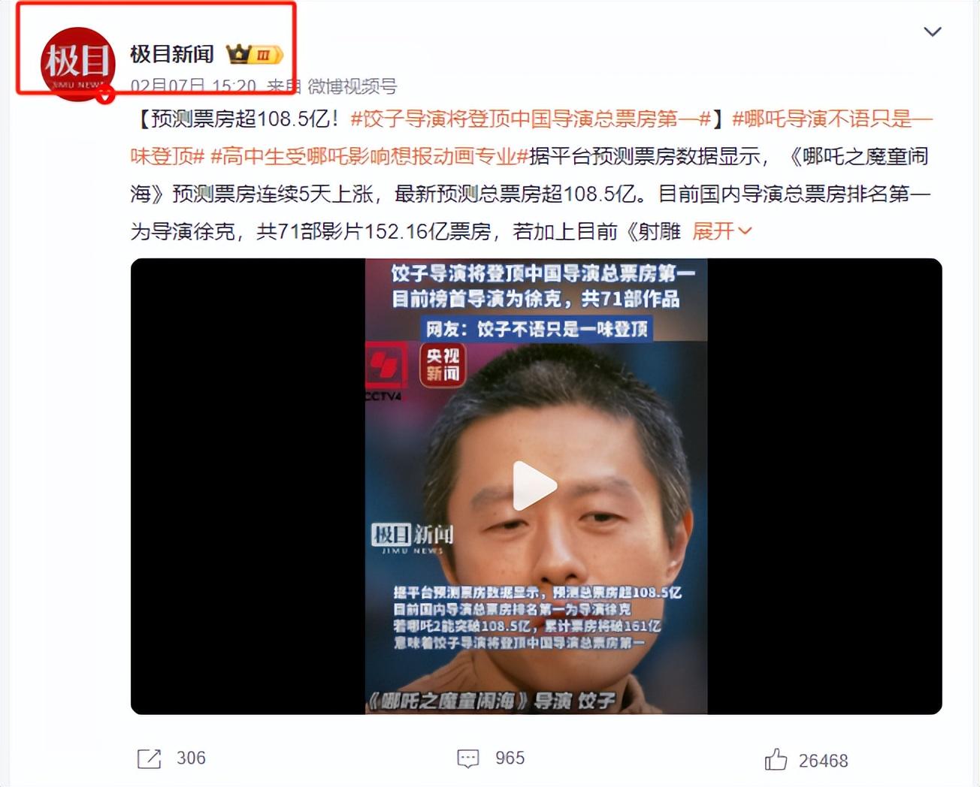Open the comments bubble icon

468,758
